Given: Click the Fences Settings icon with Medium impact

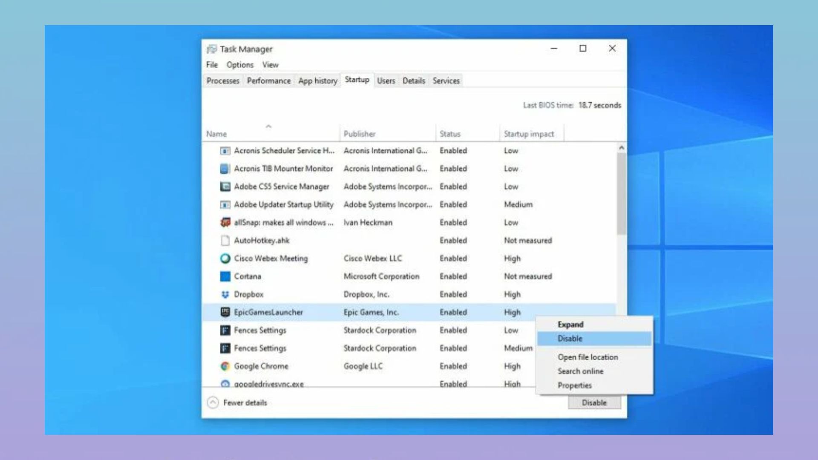Looking at the screenshot, I should click(x=225, y=348).
